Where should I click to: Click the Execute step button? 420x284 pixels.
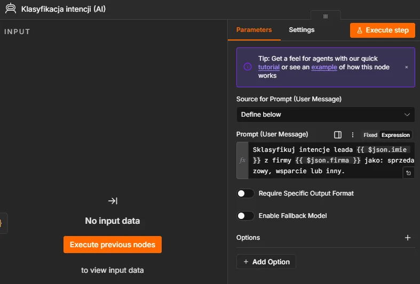pos(383,30)
